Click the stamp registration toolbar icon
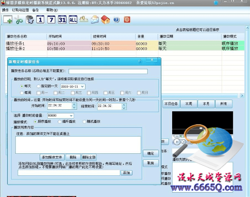250x197 pixels. [84, 19]
